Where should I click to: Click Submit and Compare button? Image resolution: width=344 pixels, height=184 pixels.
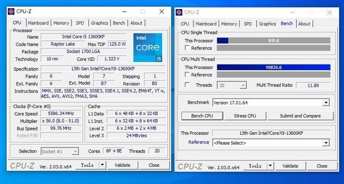(x=300, y=116)
